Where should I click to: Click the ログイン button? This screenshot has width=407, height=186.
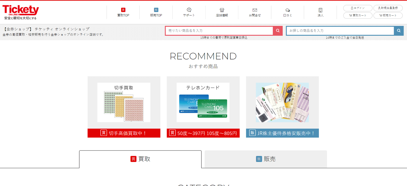point(358,8)
